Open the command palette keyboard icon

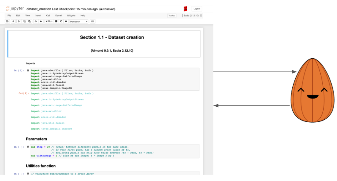coord(93,21)
